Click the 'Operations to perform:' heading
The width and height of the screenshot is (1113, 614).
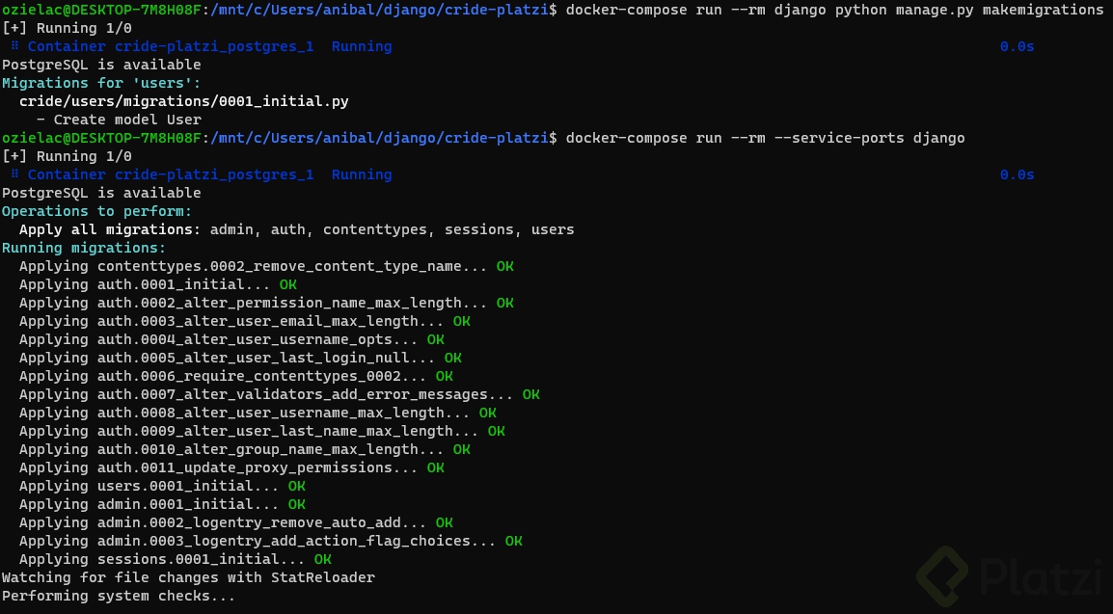click(96, 211)
